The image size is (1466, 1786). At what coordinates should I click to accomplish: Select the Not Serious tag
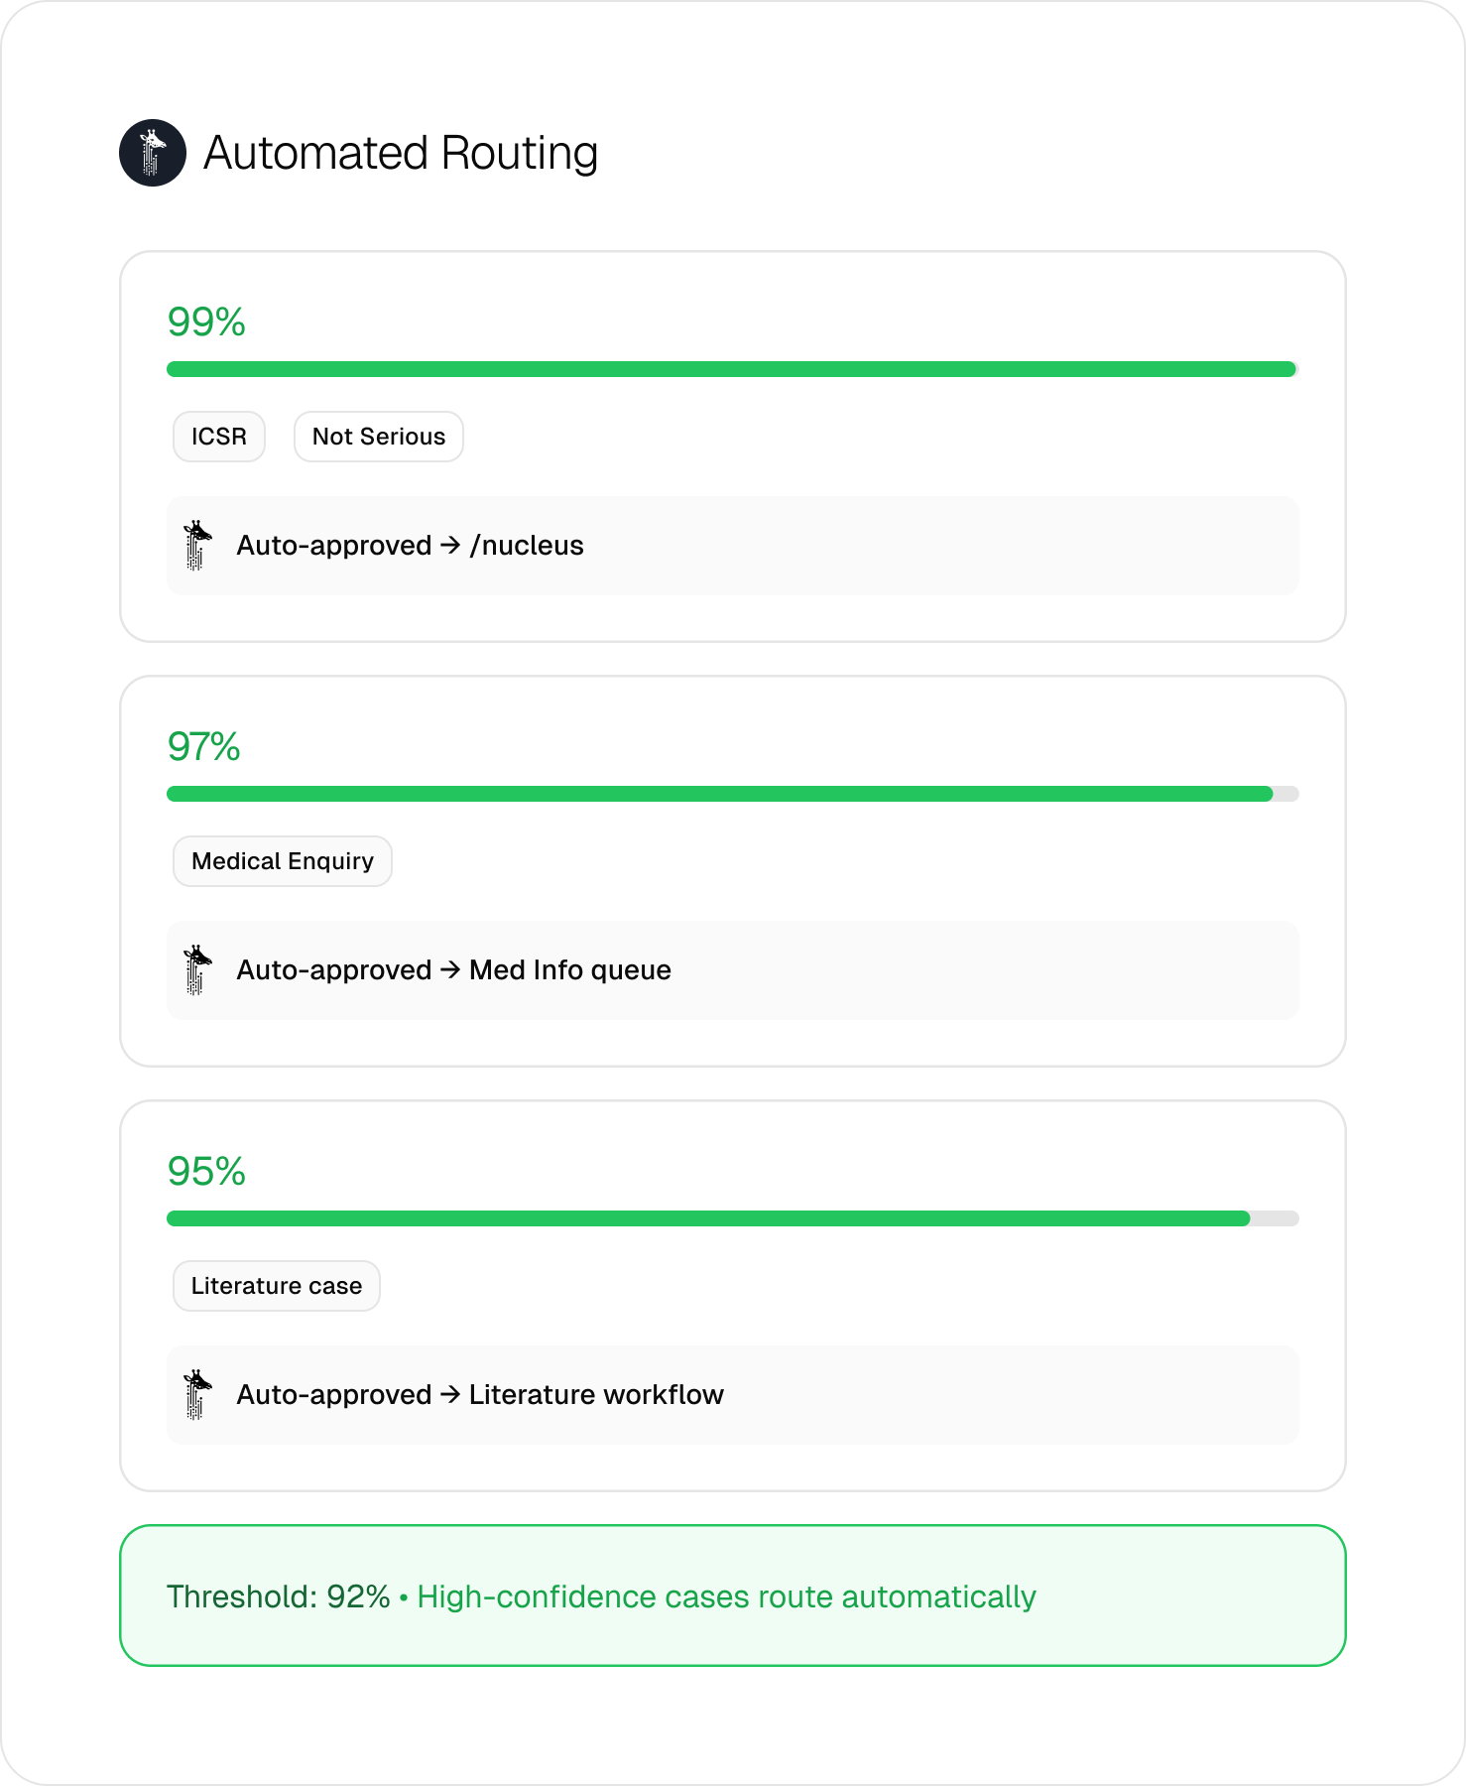coord(379,437)
